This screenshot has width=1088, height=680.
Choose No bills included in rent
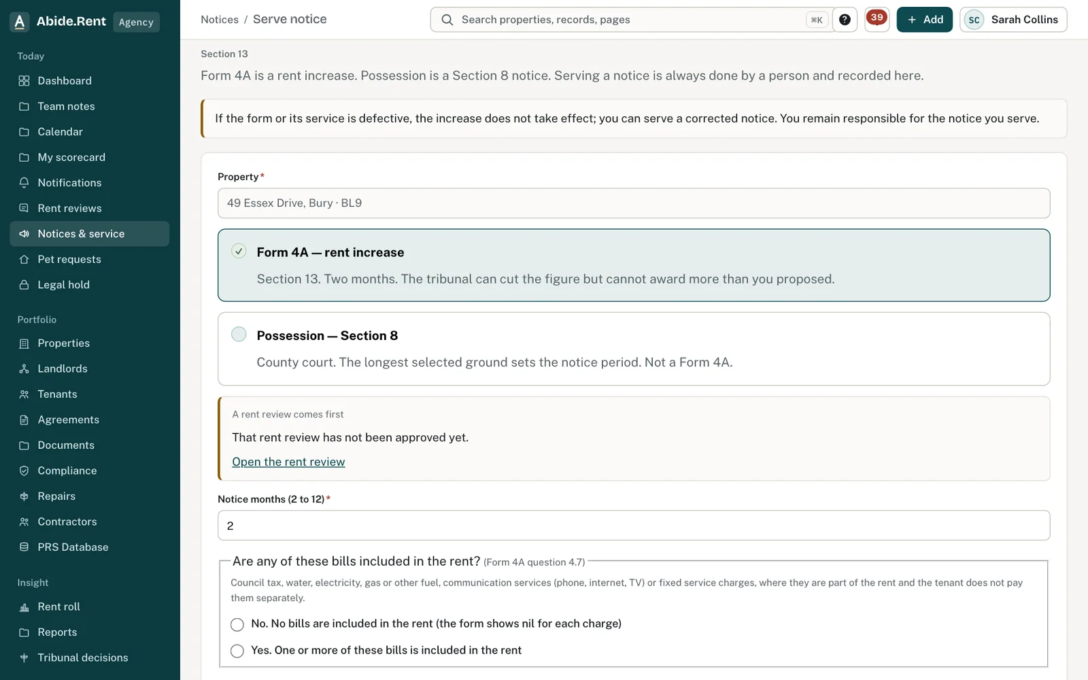pyautogui.click(x=237, y=624)
